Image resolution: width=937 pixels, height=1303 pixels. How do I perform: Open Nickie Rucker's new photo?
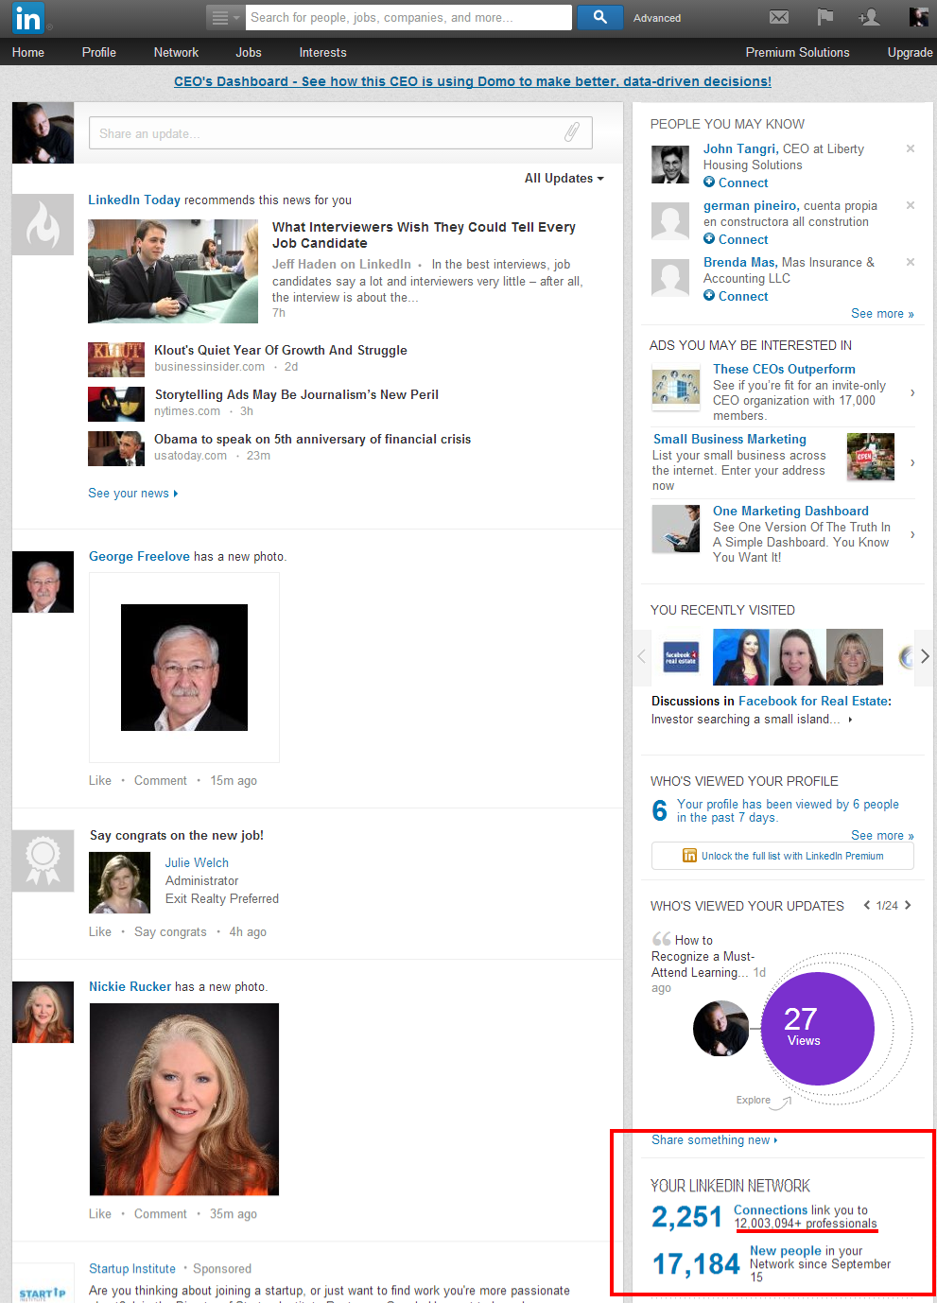pos(184,1100)
